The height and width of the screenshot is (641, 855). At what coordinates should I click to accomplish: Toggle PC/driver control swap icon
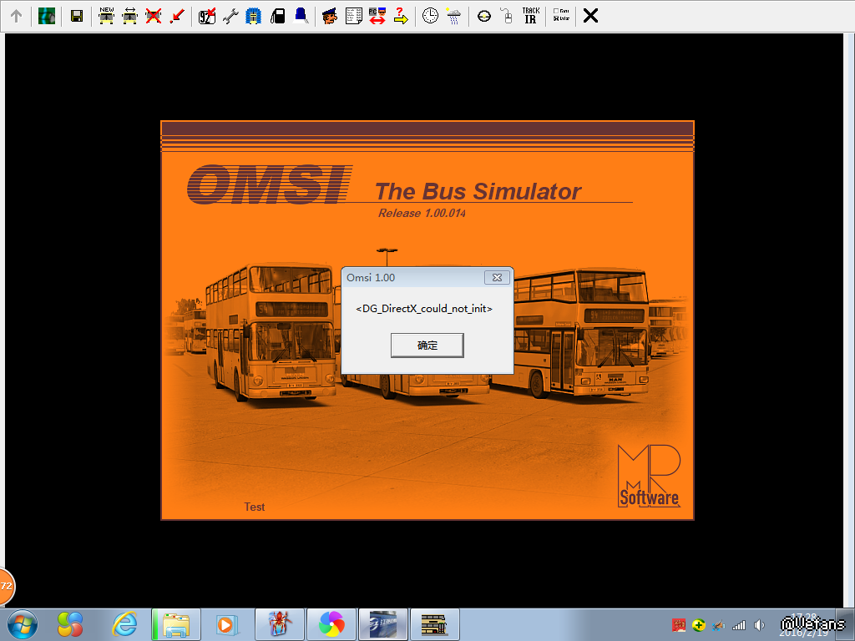pyautogui.click(x=377, y=17)
